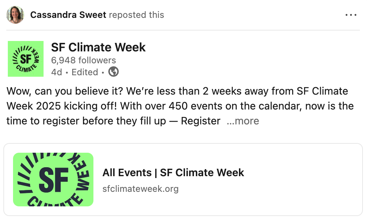This screenshot has width=367, height=222.
Task: Click the repost header row
Action: pos(183,15)
